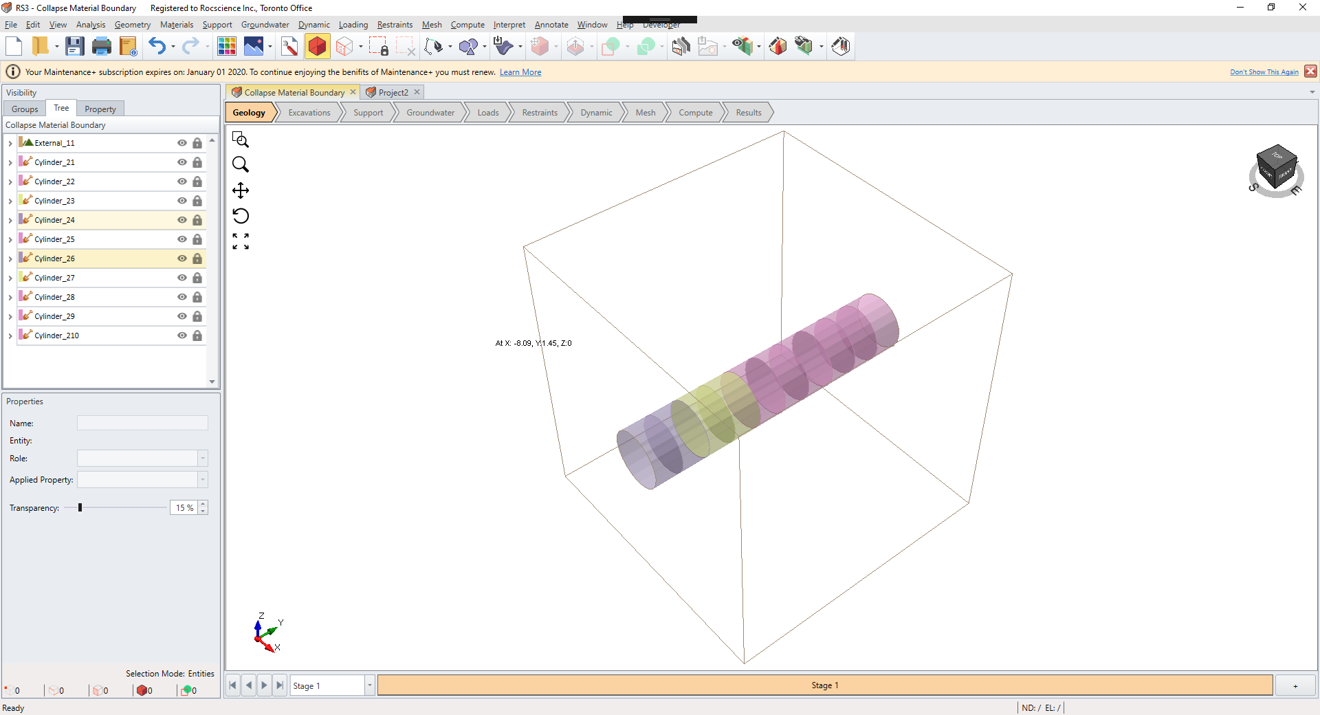Open a project using the folder icon

click(41, 46)
